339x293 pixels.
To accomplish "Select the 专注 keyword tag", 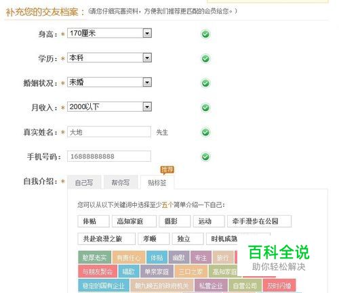I will (x=201, y=257).
